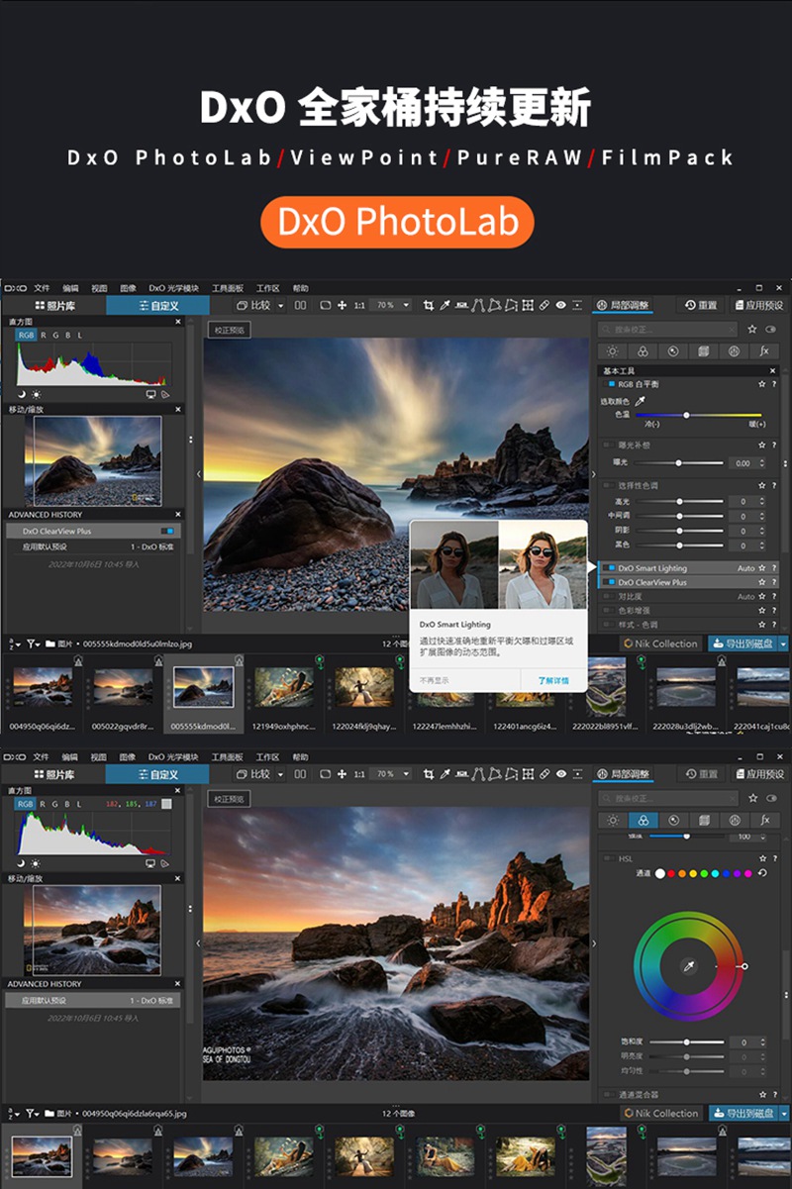Select the crop tool in the toolbar

pyautogui.click(x=431, y=304)
